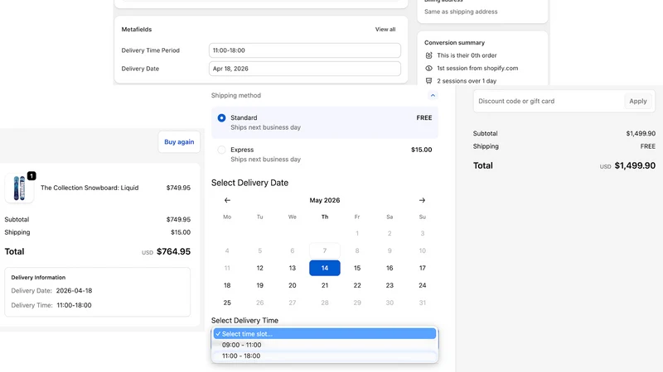
Task: Click Delivery Time value 11:00-18:00
Action: pyautogui.click(x=74, y=305)
